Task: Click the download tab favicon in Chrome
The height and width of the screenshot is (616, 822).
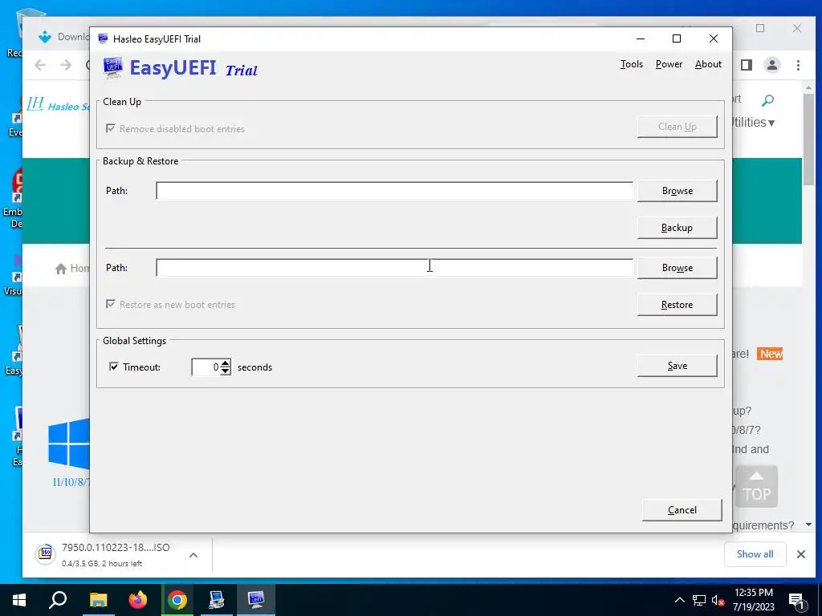Action: [x=45, y=37]
